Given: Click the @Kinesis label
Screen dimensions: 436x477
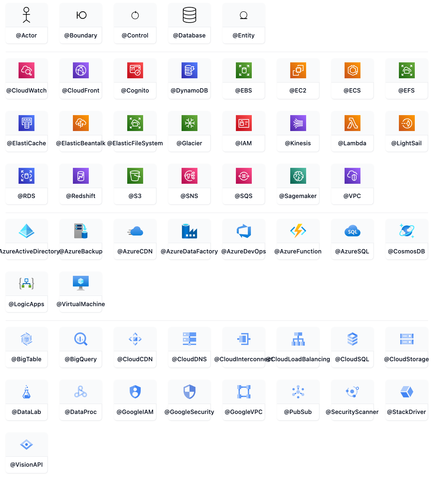Looking at the screenshot, I should [x=298, y=143].
